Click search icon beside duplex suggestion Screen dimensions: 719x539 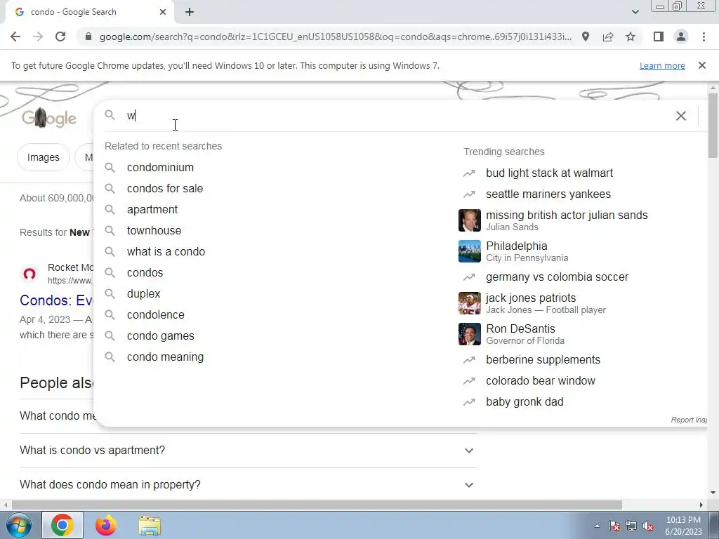pyautogui.click(x=110, y=294)
